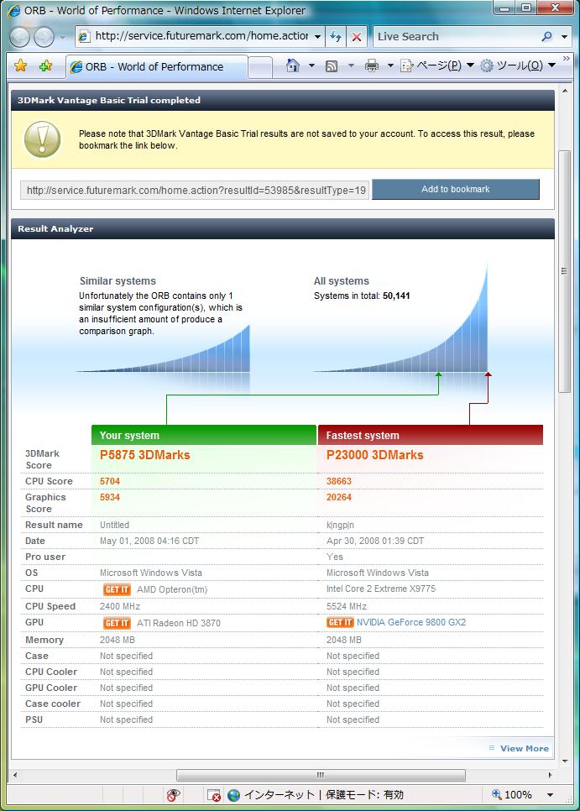The height and width of the screenshot is (811, 580).
Task: Click the Live Search magnifier icon
Action: (546, 37)
